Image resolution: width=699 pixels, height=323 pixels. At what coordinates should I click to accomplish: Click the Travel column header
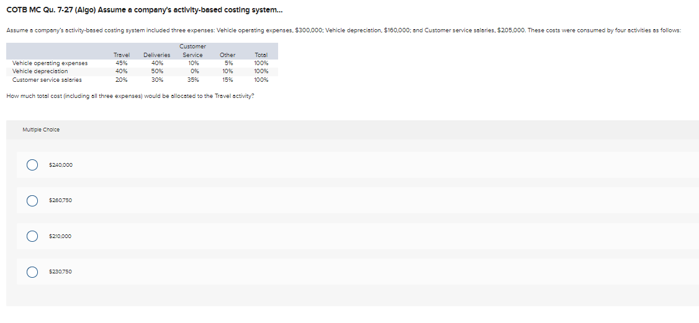[122, 55]
